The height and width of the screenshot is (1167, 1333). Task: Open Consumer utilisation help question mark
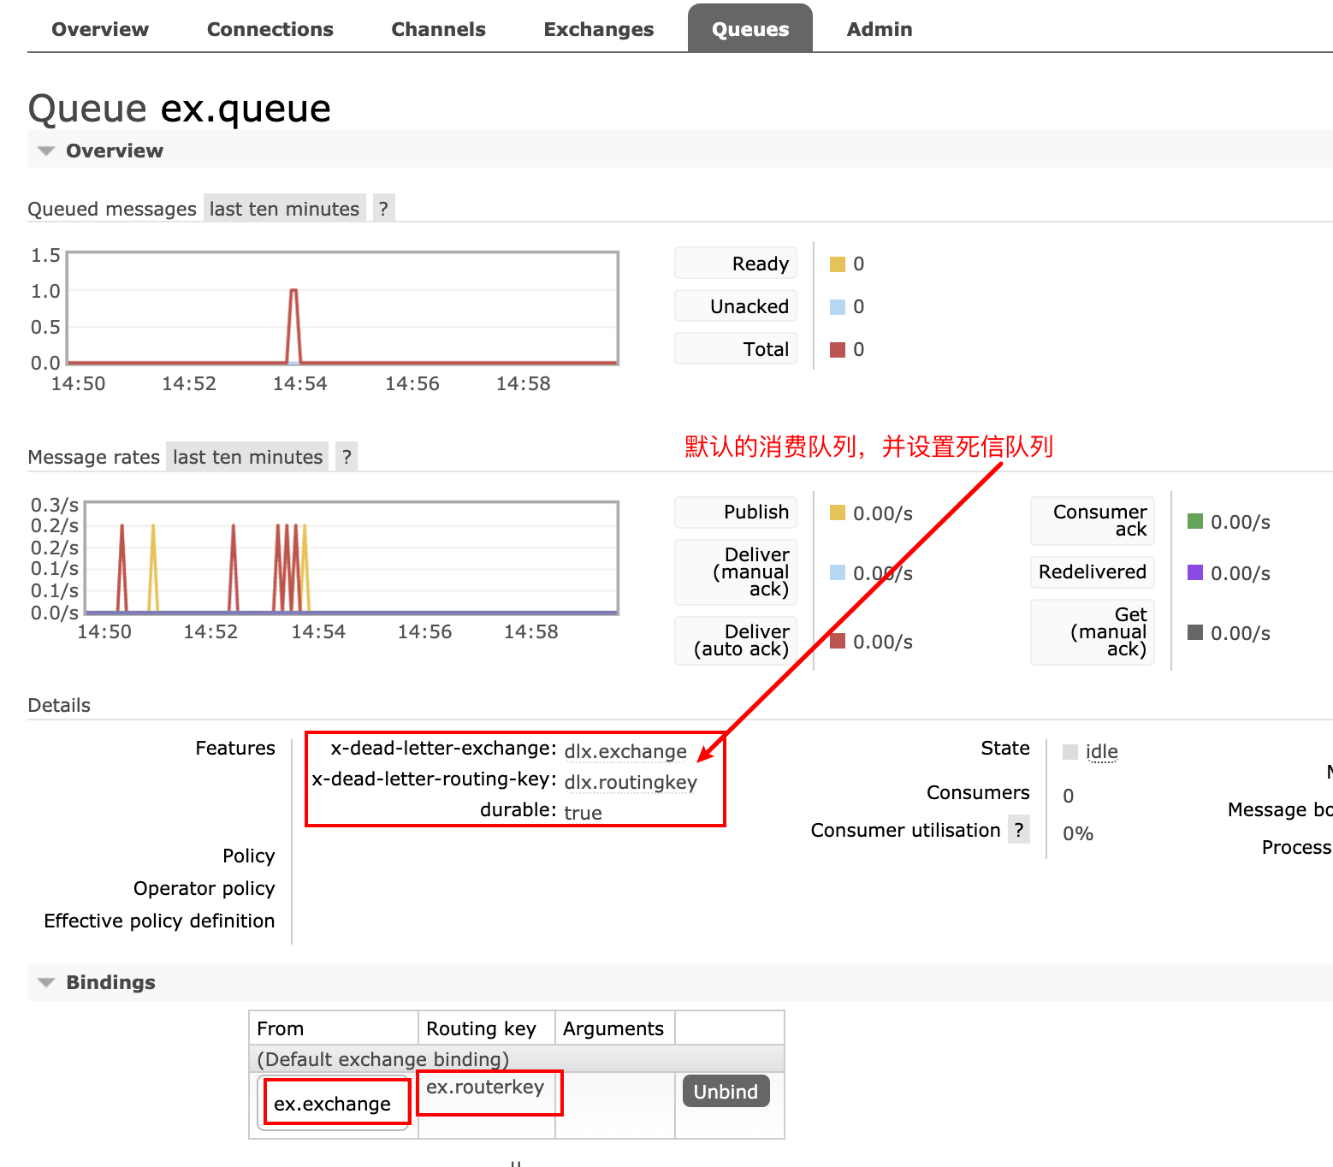1018,830
